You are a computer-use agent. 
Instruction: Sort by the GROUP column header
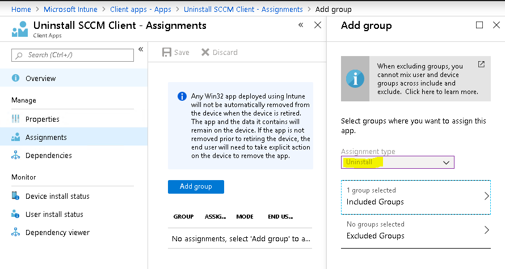(183, 216)
